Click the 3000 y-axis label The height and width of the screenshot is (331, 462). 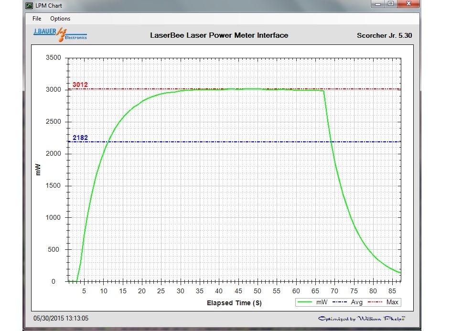[54, 89]
